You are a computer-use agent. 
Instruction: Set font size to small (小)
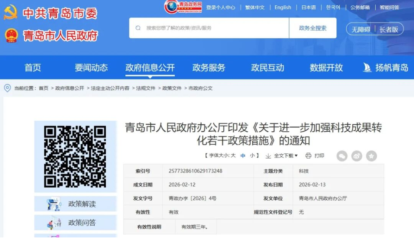click(x=252, y=156)
